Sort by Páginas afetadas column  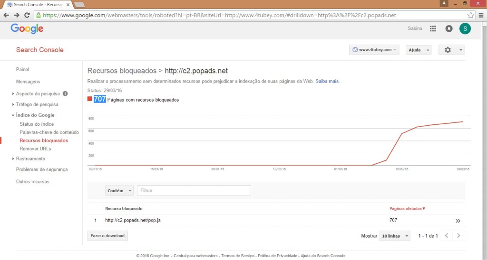[407, 209]
